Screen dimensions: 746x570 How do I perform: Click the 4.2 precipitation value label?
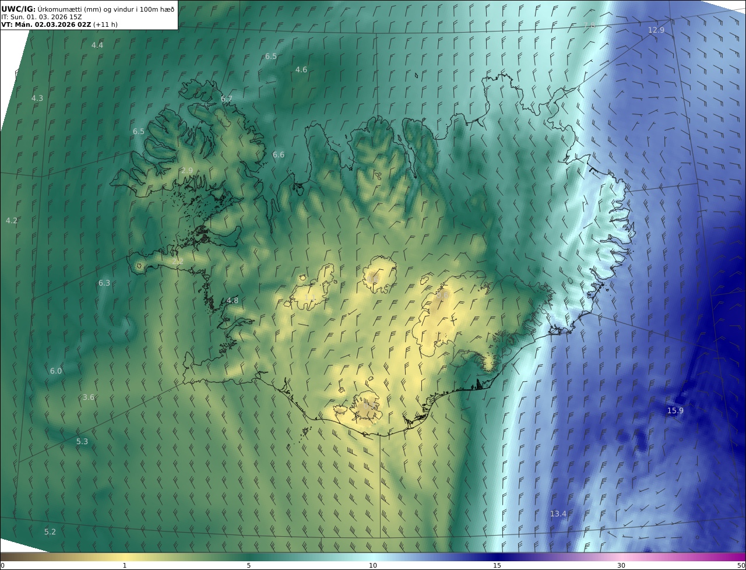(12, 220)
